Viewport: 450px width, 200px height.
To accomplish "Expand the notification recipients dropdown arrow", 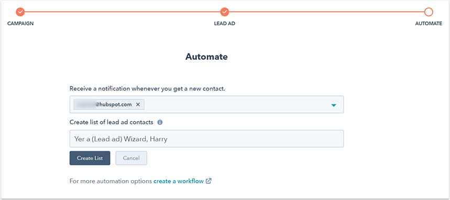I will click(334, 105).
